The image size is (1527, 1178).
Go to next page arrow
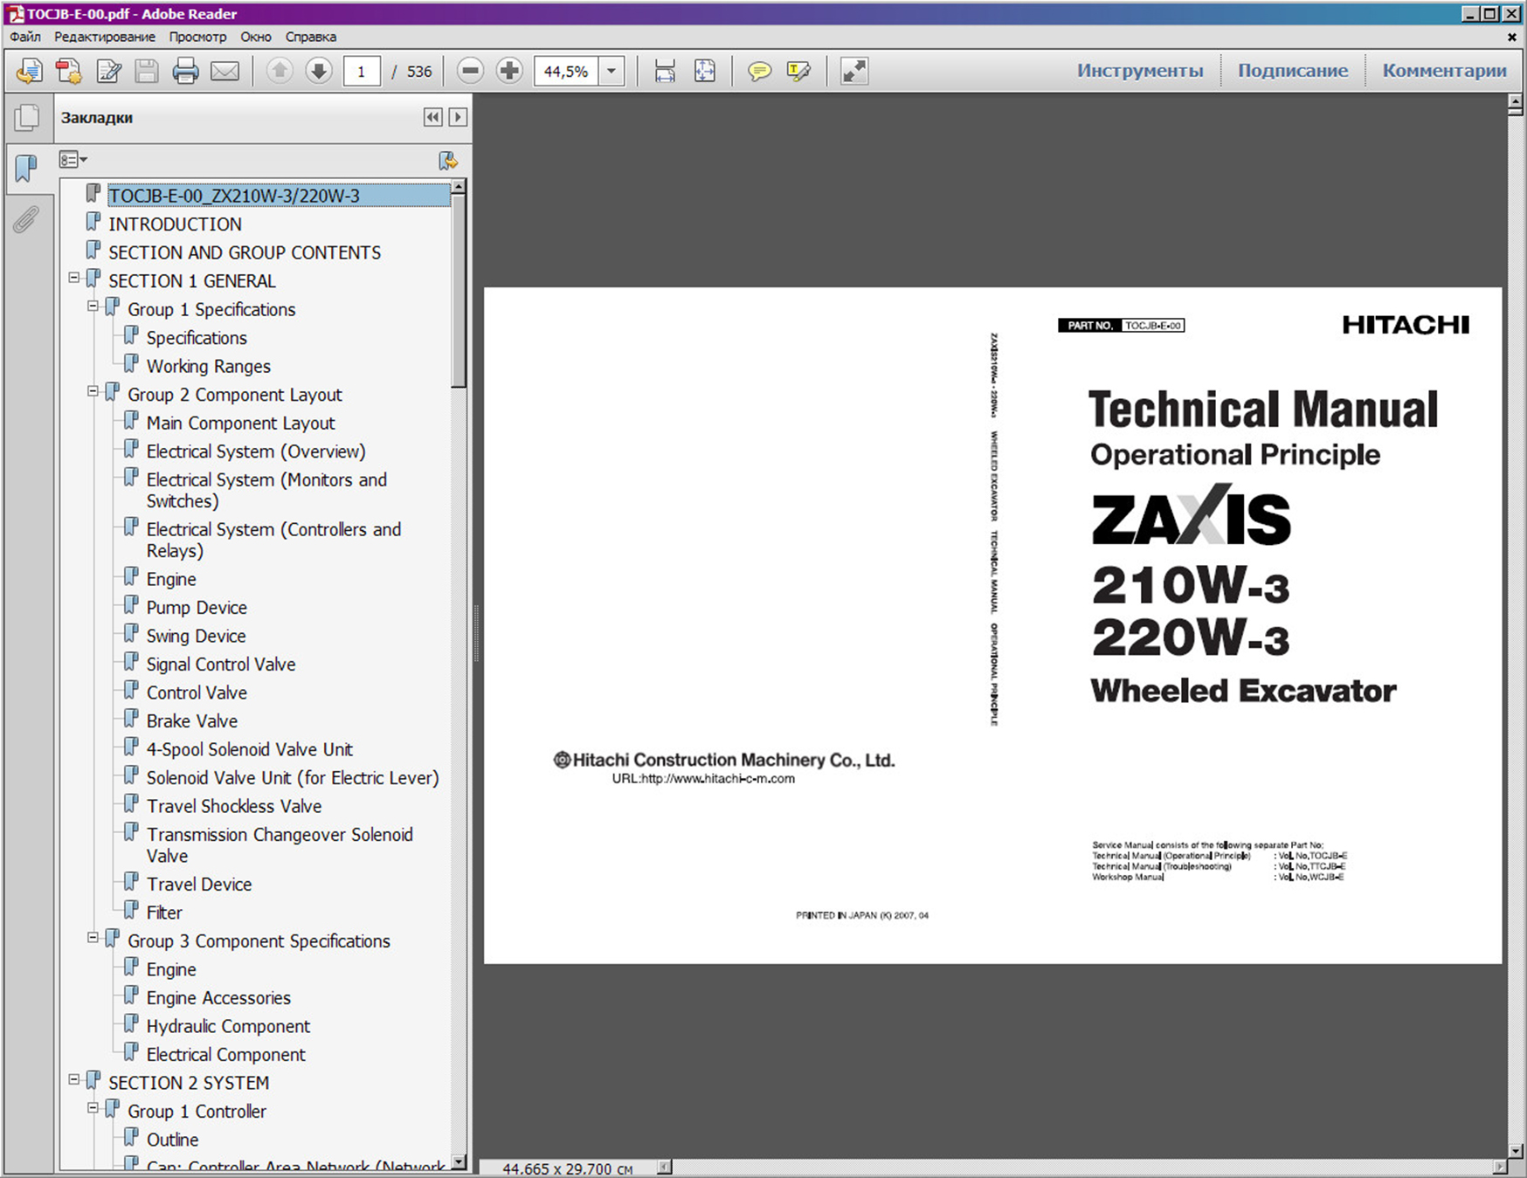319,71
